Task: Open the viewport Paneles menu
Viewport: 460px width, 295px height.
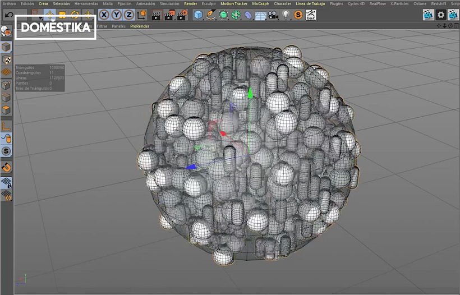Action: pos(118,26)
